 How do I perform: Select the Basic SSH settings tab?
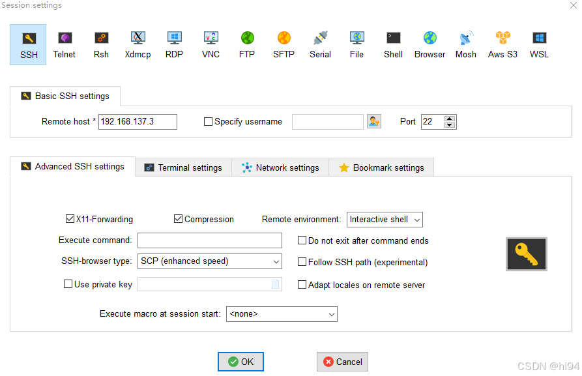click(65, 96)
